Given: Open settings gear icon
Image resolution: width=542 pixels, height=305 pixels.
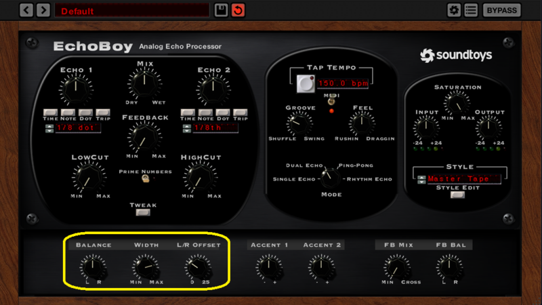Looking at the screenshot, I should [454, 10].
